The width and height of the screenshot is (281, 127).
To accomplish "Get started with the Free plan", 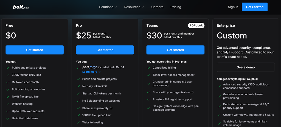I will click(x=35, y=50).
